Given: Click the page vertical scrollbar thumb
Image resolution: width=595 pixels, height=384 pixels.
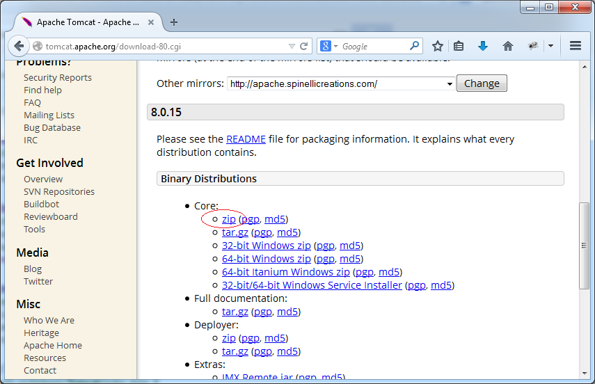Looking at the screenshot, I should 584,246.
